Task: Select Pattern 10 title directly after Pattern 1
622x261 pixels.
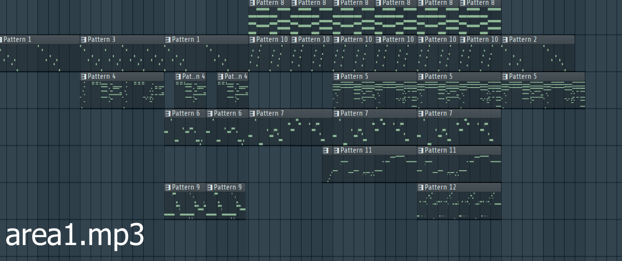Action: click(272, 39)
